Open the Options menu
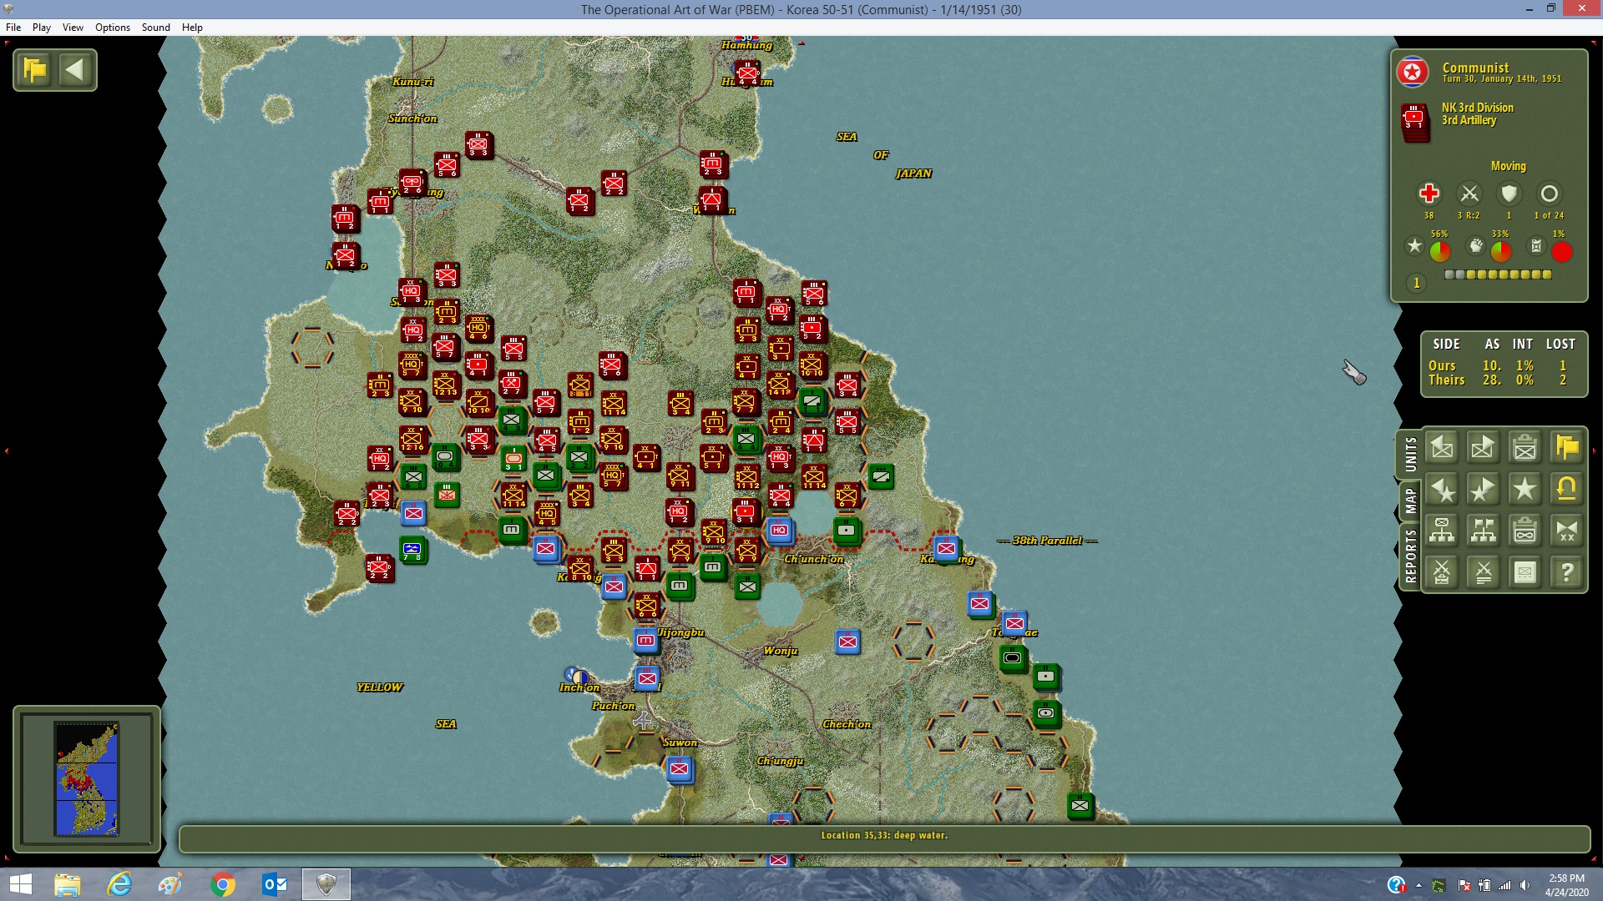The height and width of the screenshot is (901, 1603). [113, 28]
